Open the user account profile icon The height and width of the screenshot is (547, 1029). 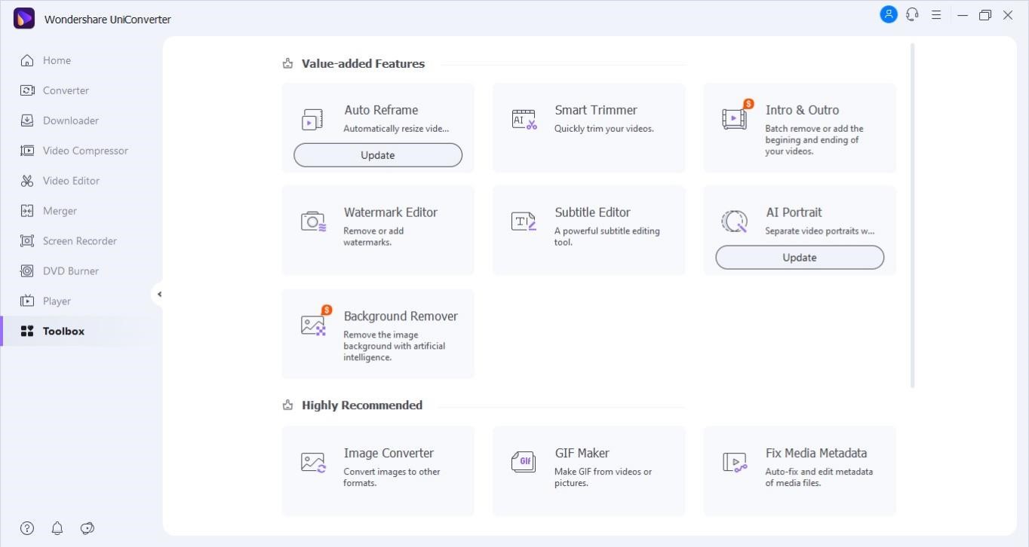pos(889,14)
